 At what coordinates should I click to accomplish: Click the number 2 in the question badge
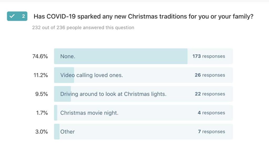pyautogui.click(x=23, y=16)
